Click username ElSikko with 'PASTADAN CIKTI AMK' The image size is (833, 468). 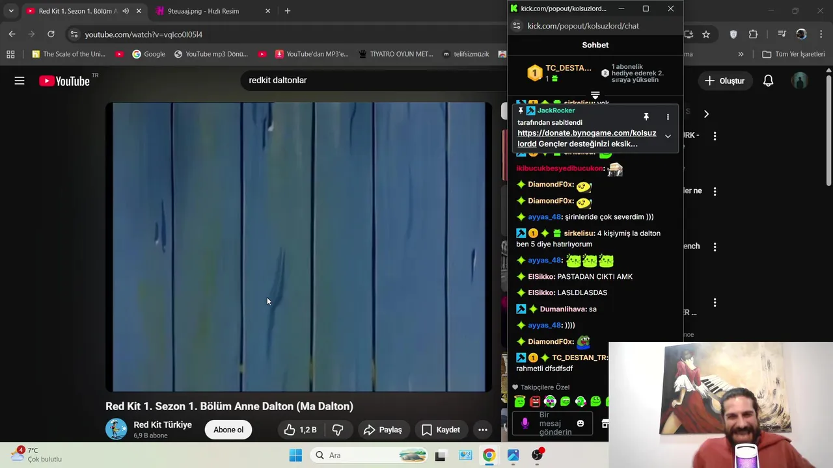541,276
